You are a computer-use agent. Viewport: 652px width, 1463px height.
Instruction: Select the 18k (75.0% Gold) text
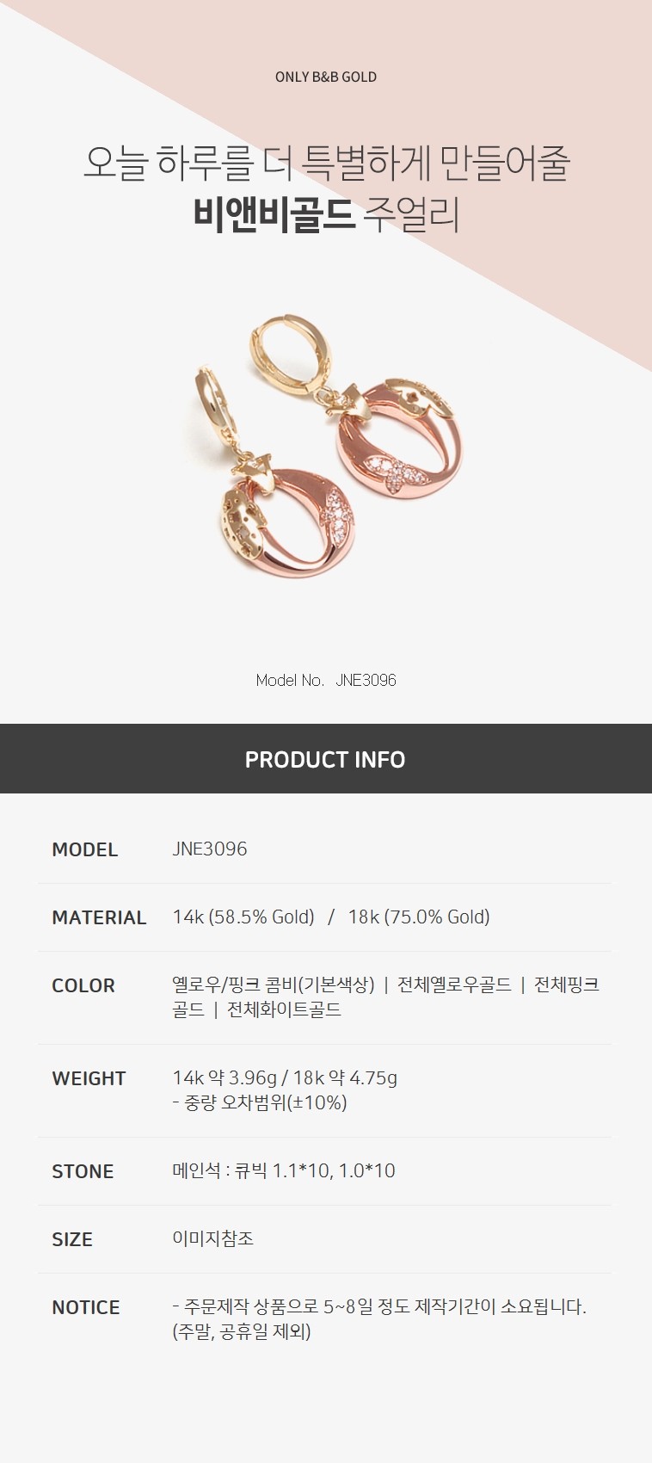[x=419, y=917]
